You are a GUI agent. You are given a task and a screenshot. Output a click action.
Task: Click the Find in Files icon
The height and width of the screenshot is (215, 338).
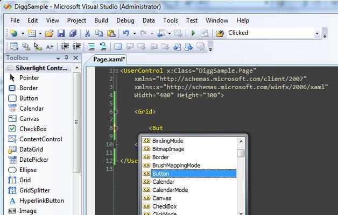click(220, 33)
